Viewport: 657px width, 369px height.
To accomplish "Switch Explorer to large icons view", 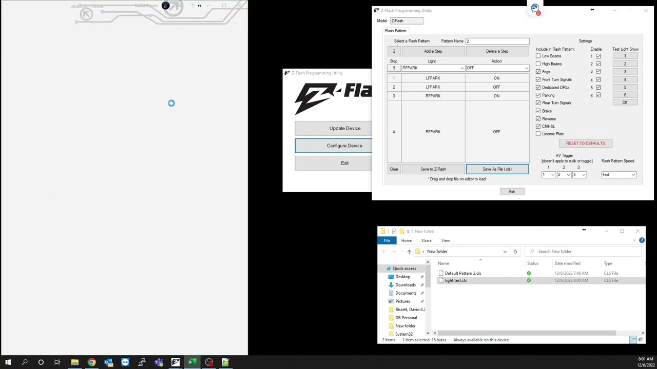I will click(x=640, y=340).
